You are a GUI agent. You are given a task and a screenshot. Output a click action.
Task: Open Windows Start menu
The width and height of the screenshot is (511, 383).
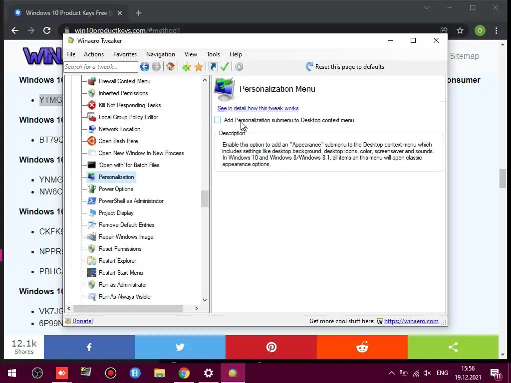coord(12,373)
